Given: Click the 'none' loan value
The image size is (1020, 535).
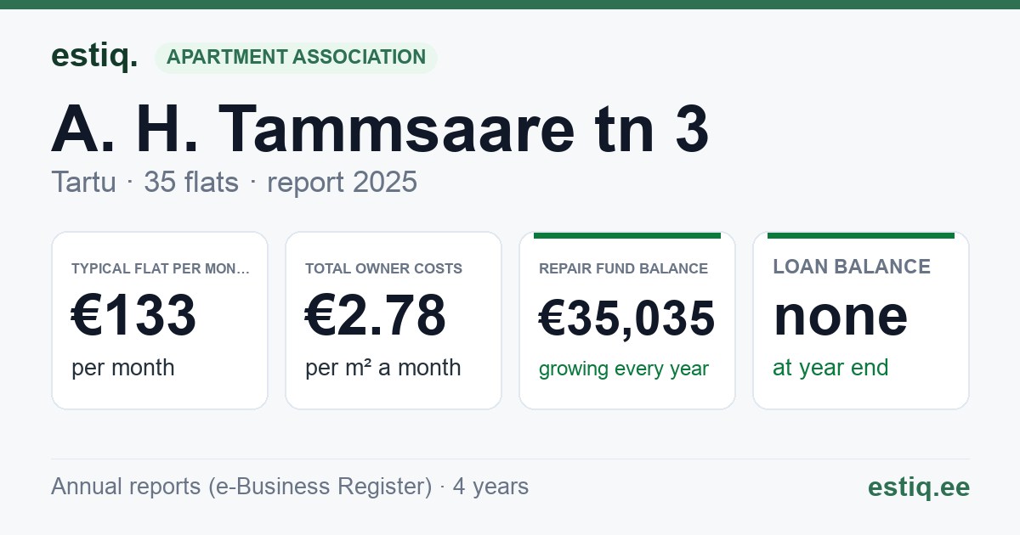Looking at the screenshot, I should click(841, 315).
